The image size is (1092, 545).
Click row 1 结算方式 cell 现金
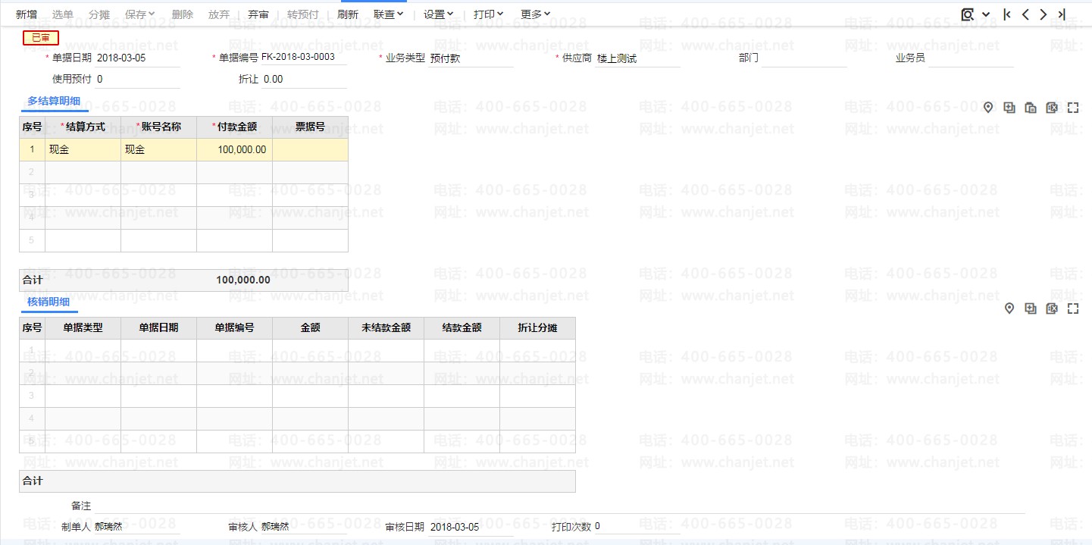pos(83,150)
